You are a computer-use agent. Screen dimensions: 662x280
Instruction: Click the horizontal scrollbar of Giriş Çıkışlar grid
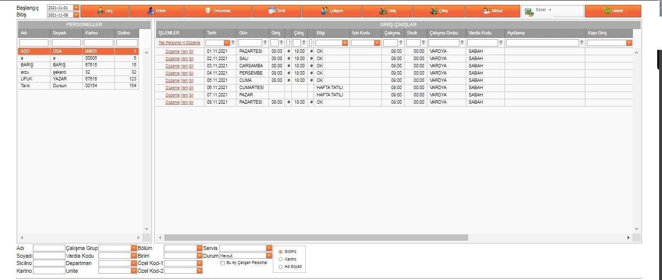(x=315, y=238)
